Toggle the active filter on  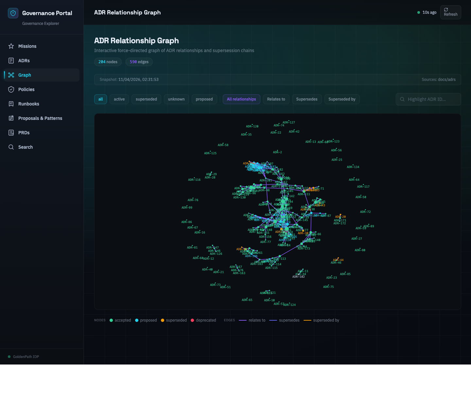point(119,99)
